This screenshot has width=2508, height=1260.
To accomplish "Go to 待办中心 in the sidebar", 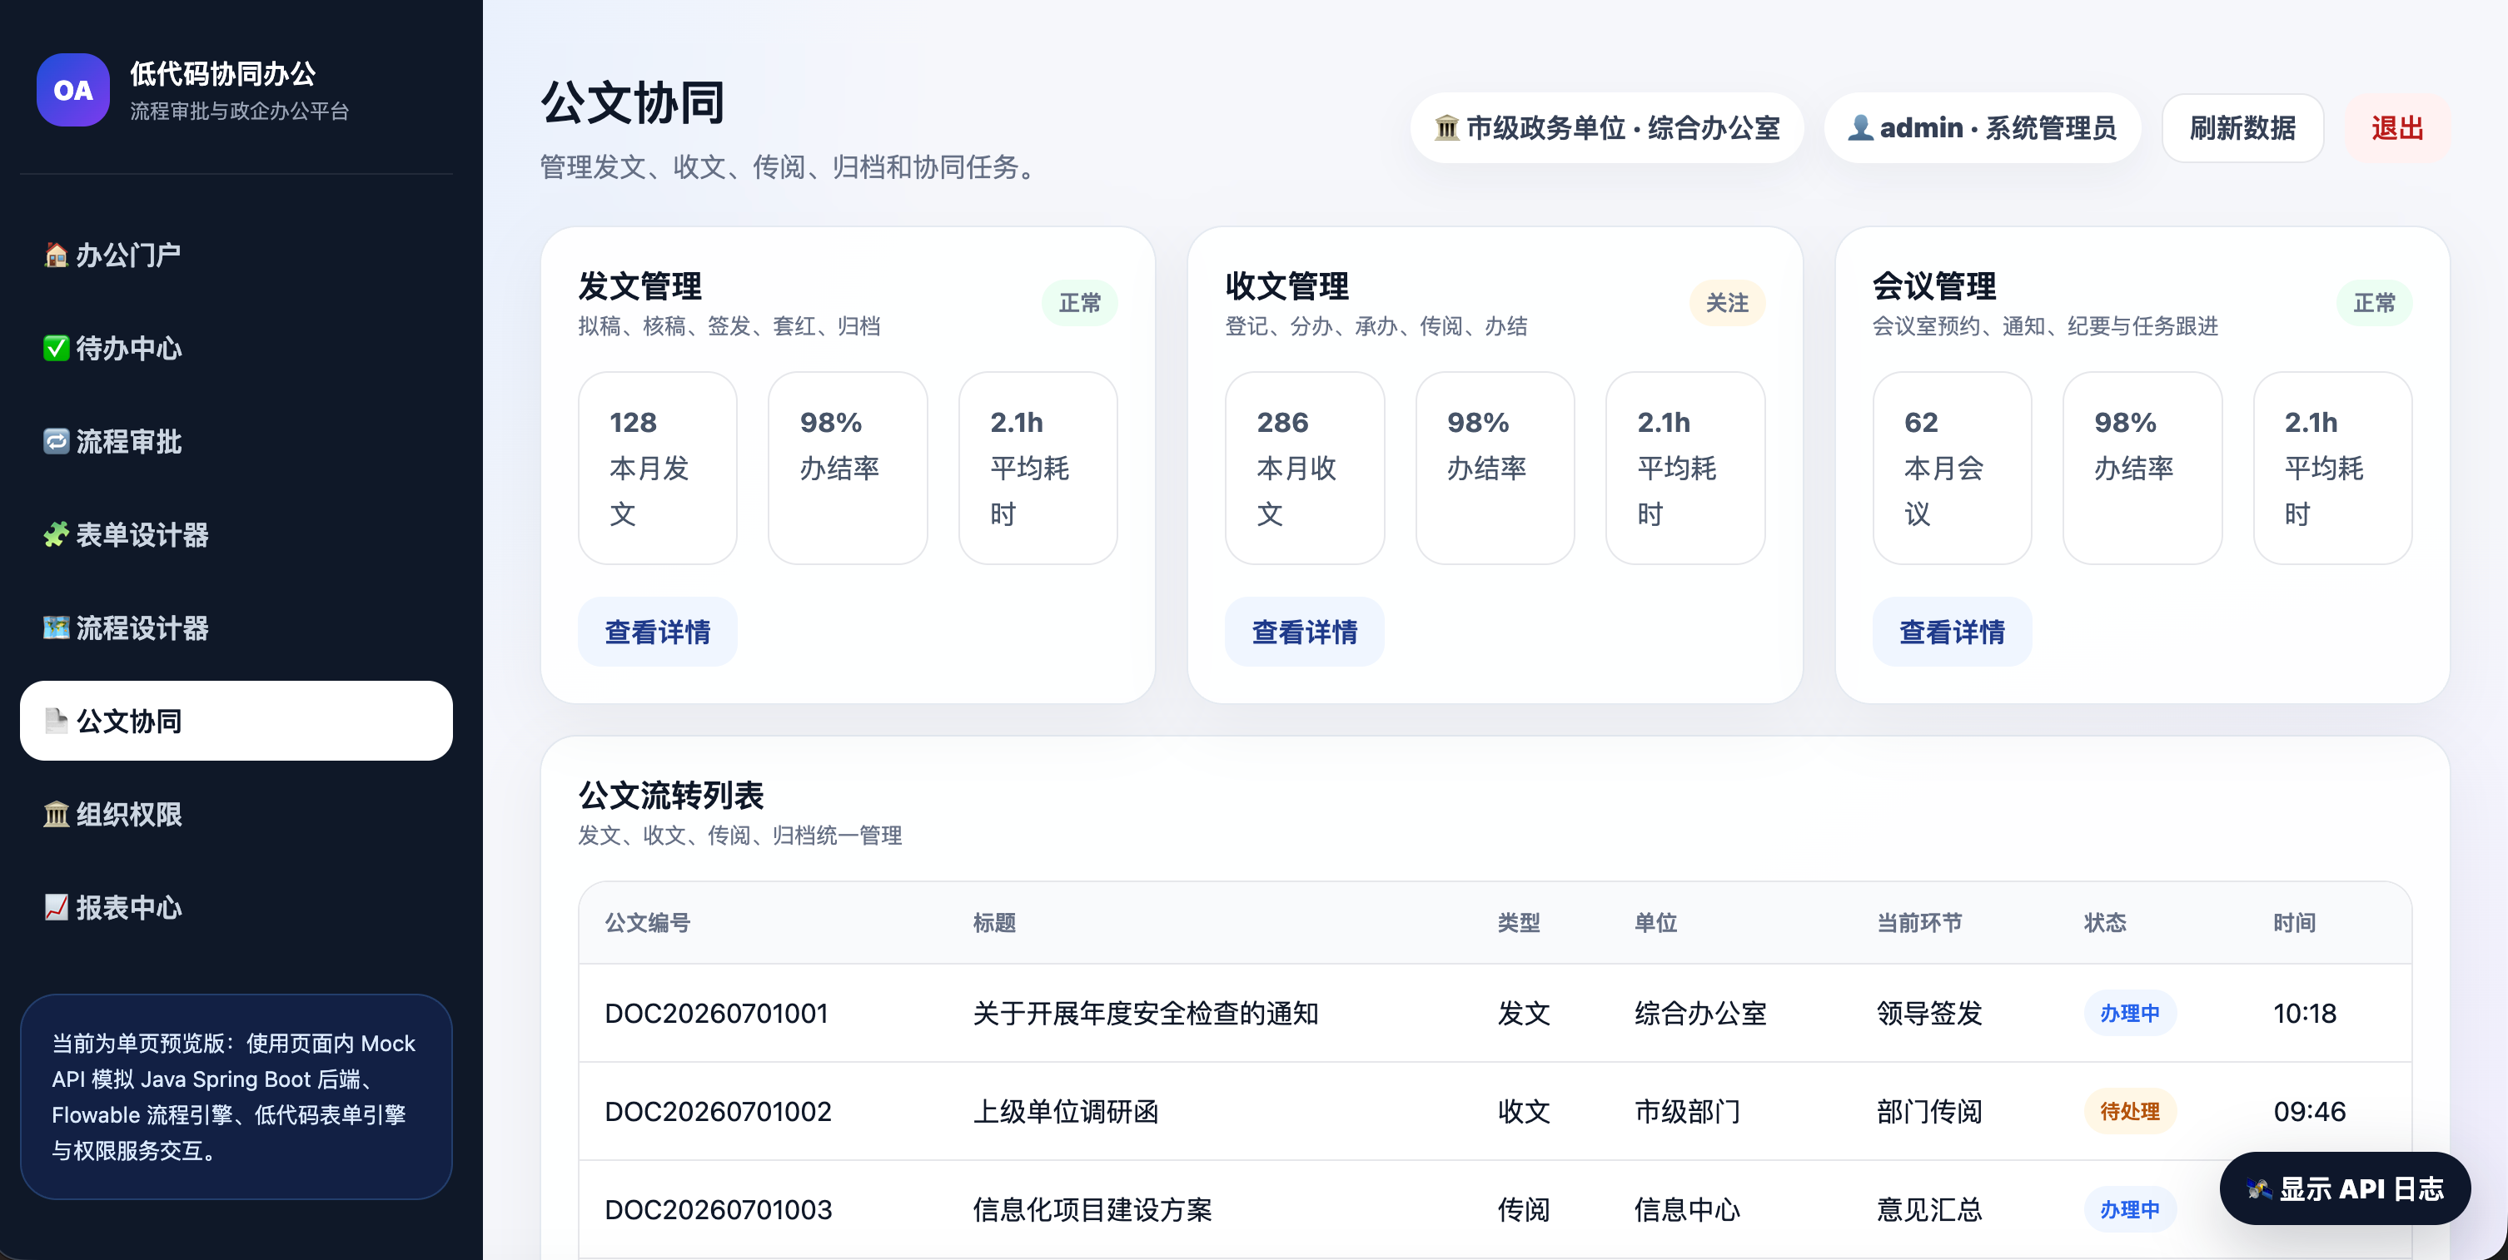I will point(236,349).
